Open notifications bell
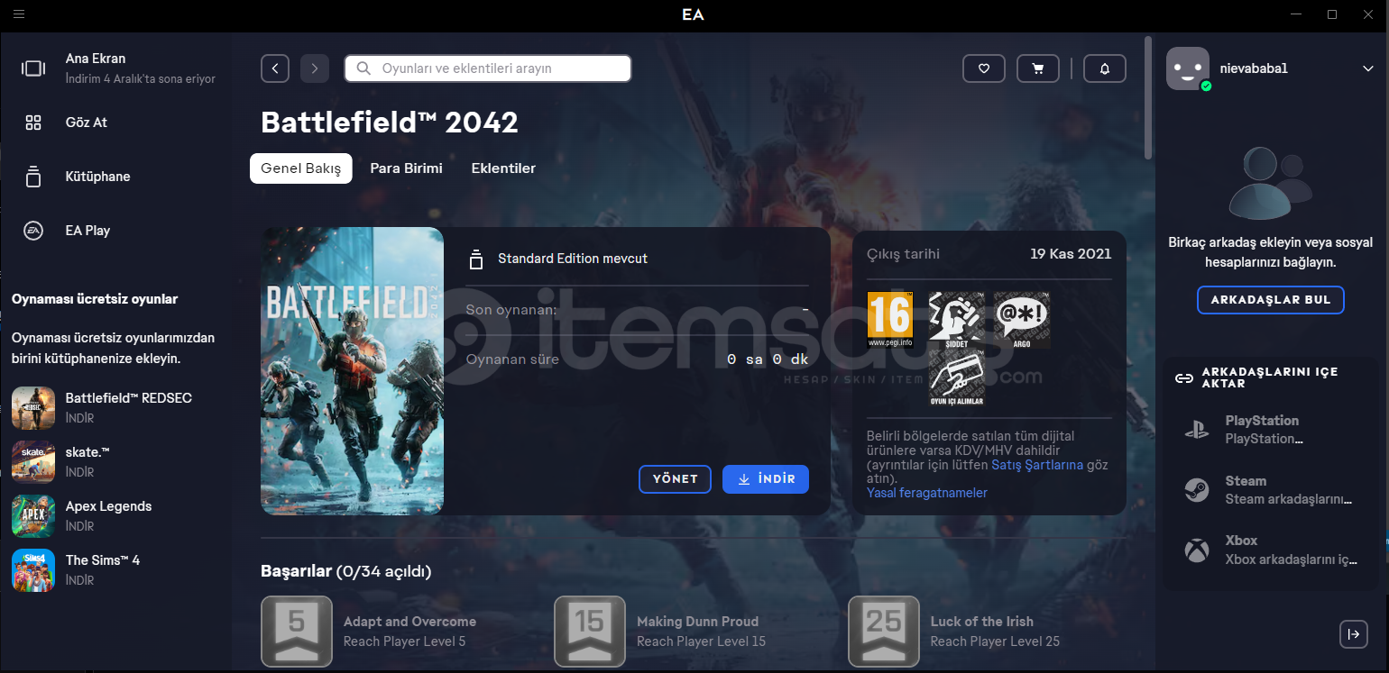 pos(1105,68)
